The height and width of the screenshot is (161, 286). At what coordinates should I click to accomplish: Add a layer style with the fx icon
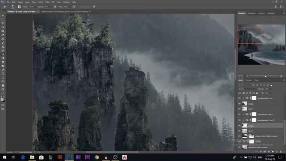point(261,152)
